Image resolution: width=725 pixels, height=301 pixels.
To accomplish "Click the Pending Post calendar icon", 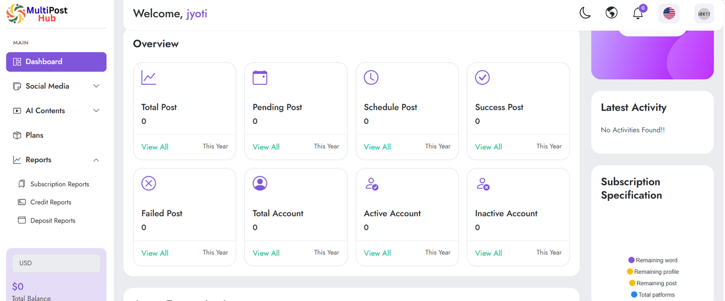I will [260, 78].
